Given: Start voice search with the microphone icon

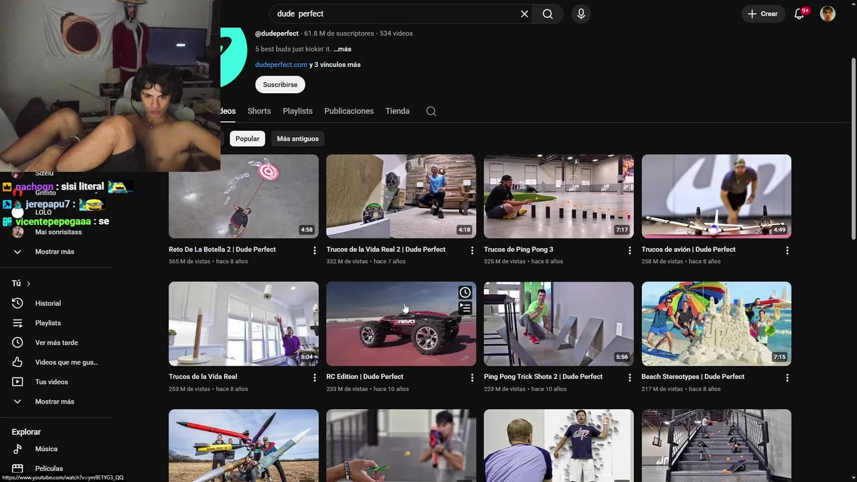Looking at the screenshot, I should [581, 14].
